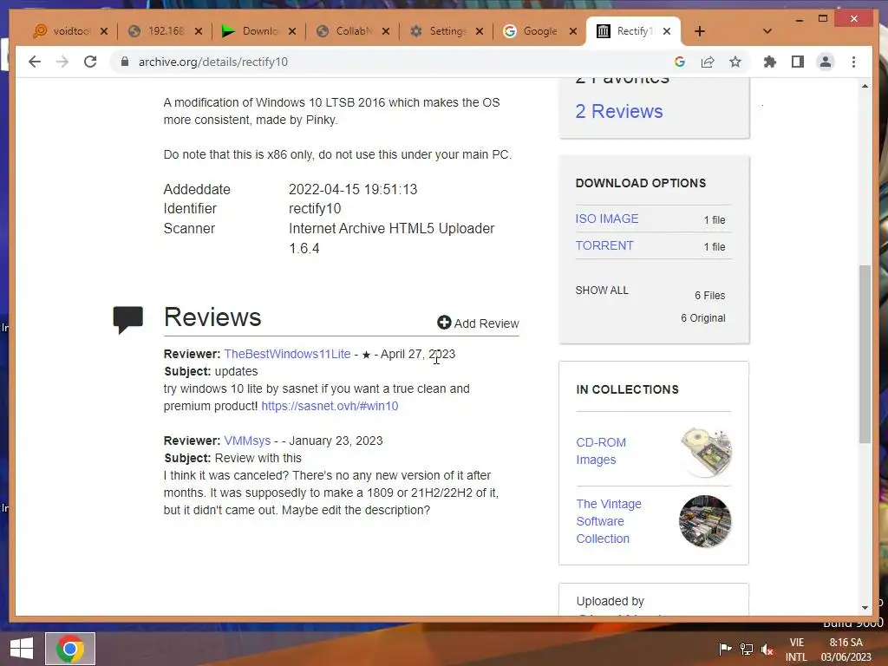
Task: Click the Addeddate value 2022-04-15 19:51:13
Action: tap(353, 189)
